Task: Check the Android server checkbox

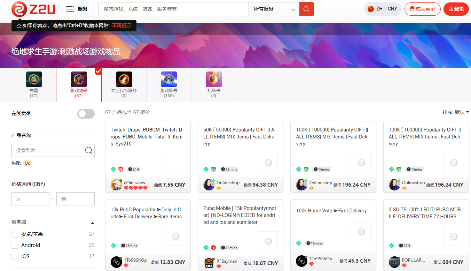Action: coord(15,245)
